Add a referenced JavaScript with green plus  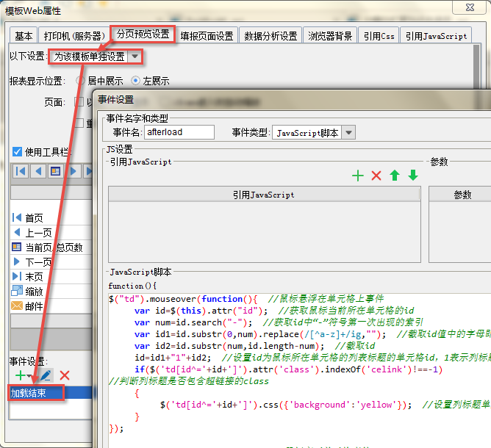[358, 176]
